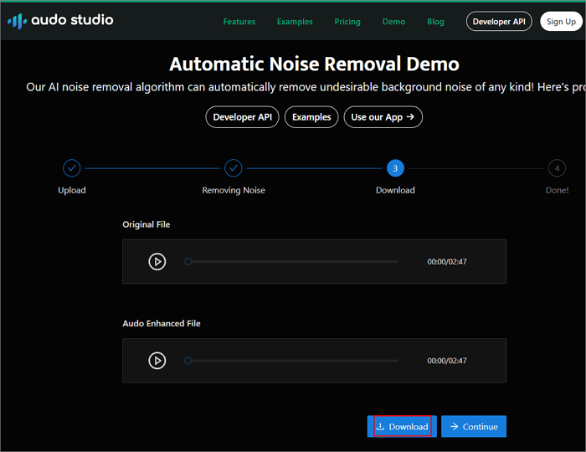Screen dimensions: 586x452
Task: Go to the Demo nav link
Action: point(394,22)
